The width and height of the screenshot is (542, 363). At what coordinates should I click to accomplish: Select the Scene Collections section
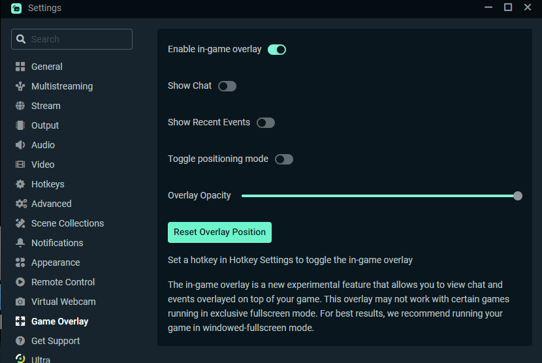point(67,223)
